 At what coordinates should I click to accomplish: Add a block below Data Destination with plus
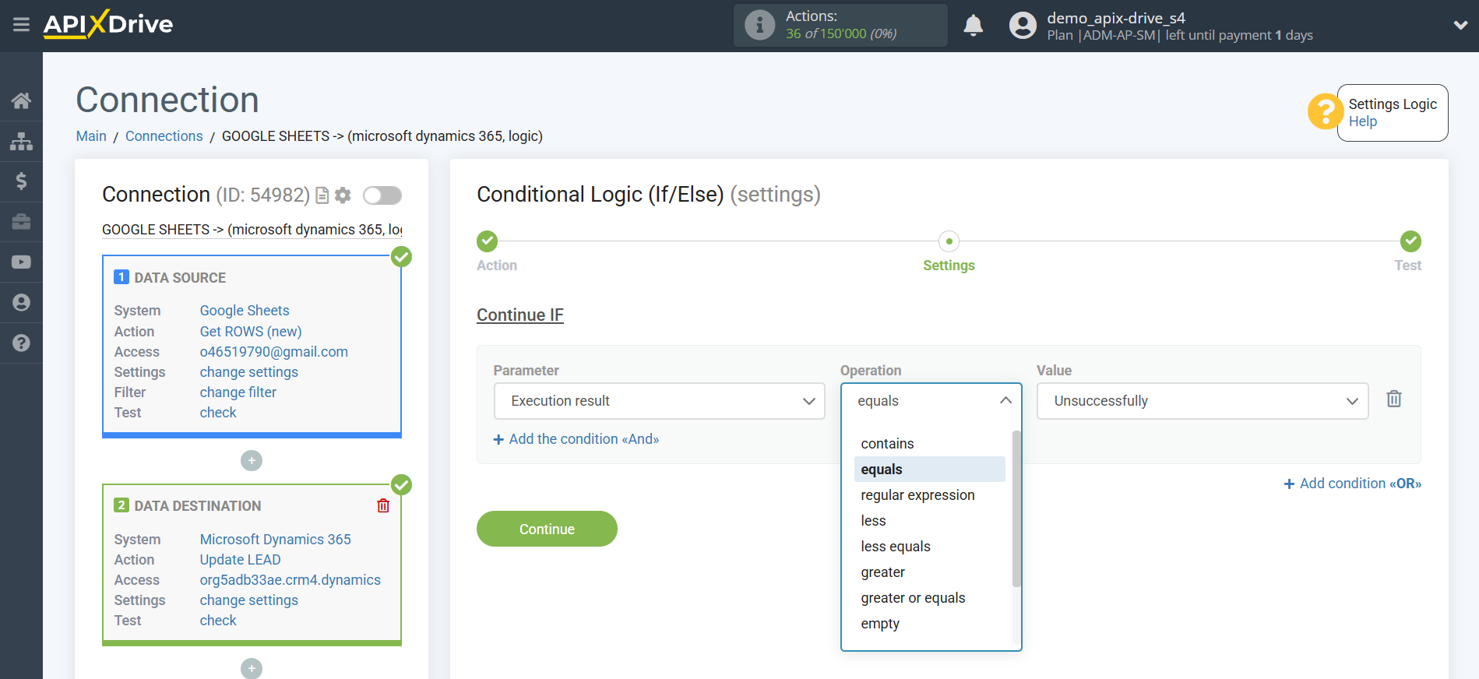(252, 668)
